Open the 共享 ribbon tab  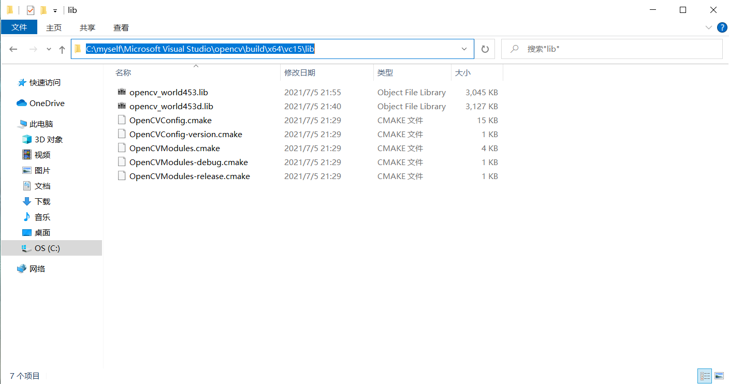click(x=88, y=27)
